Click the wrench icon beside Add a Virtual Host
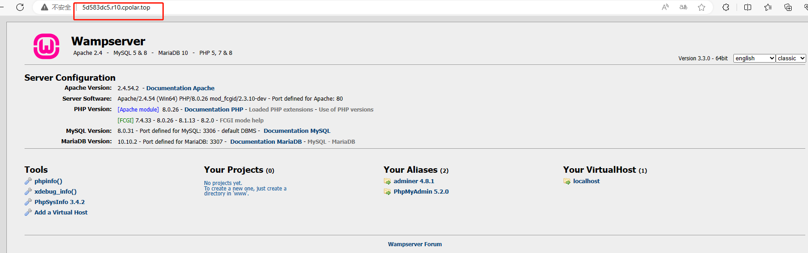808x253 pixels. (x=28, y=212)
